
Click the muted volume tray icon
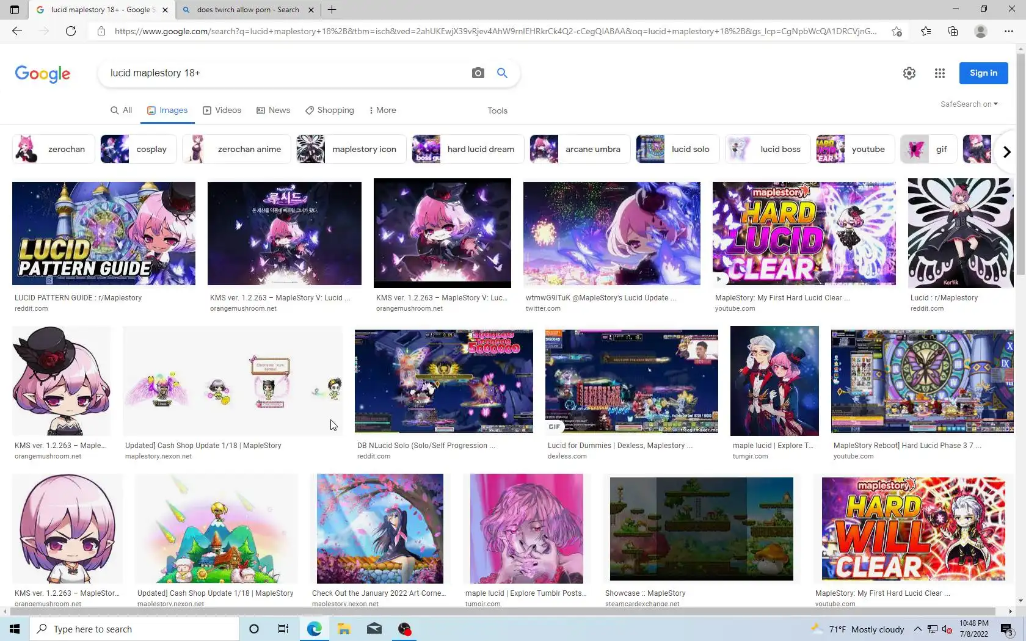(x=947, y=629)
